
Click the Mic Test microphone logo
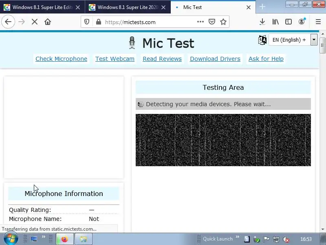[x=132, y=43]
